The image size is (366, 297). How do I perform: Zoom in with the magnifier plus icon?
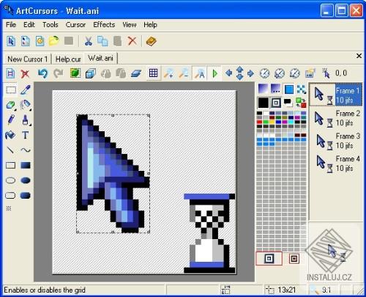168,73
